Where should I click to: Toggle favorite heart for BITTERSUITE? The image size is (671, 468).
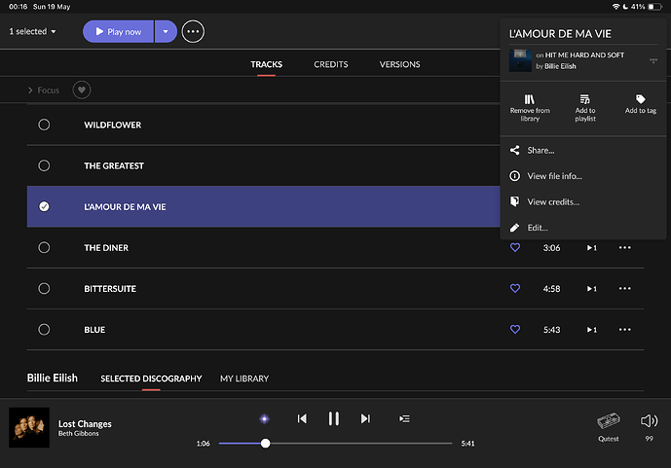(515, 289)
